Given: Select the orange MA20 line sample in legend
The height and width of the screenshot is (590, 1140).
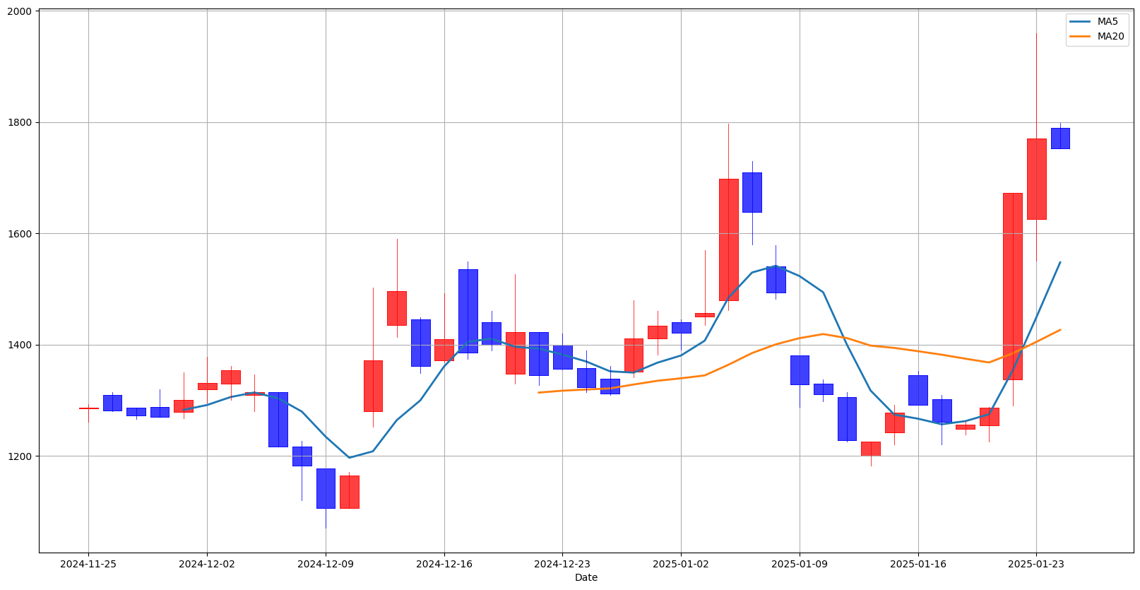Looking at the screenshot, I should click(x=1081, y=36).
